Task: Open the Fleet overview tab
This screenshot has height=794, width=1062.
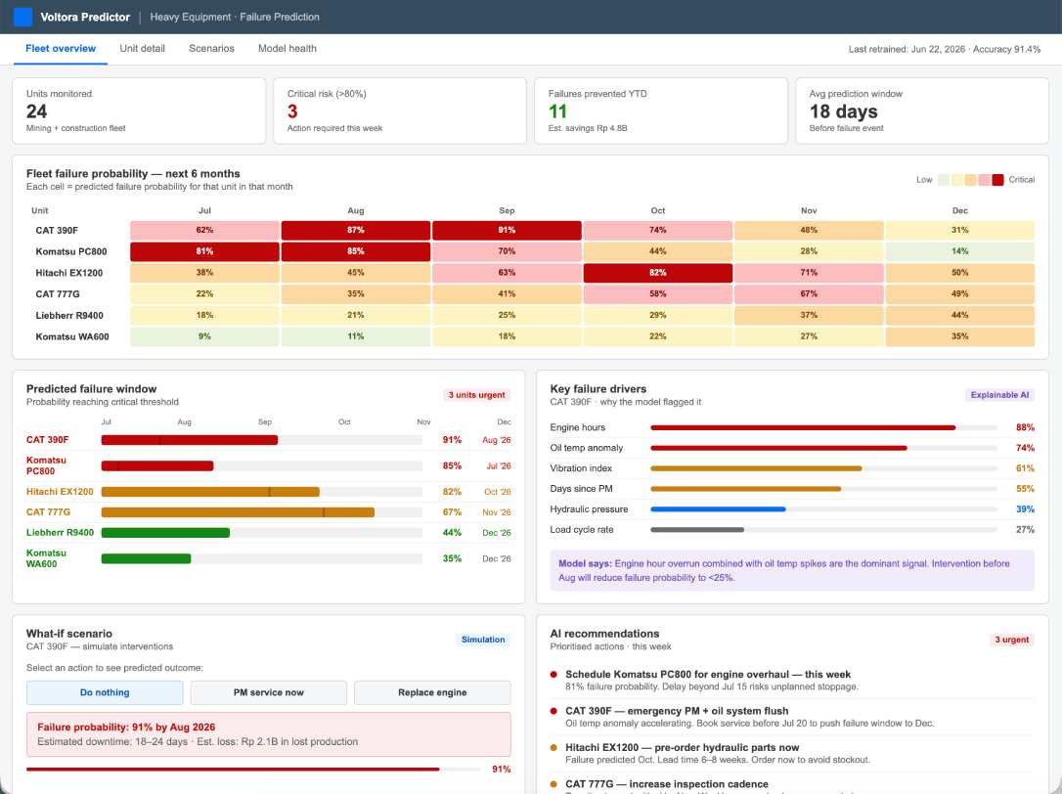Action: (x=61, y=49)
